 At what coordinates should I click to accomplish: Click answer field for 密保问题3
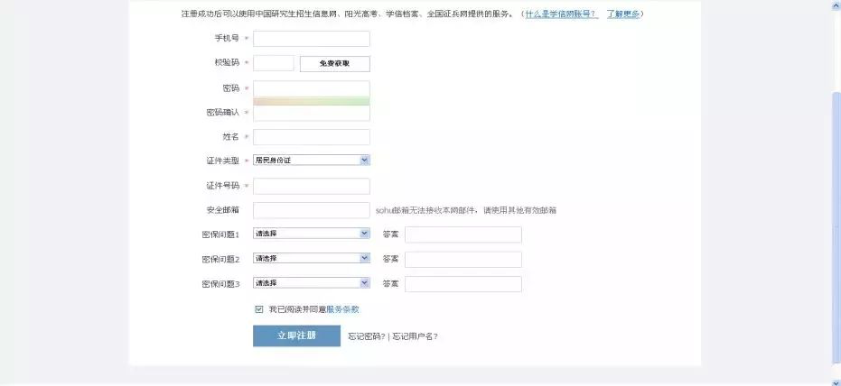pos(463,284)
